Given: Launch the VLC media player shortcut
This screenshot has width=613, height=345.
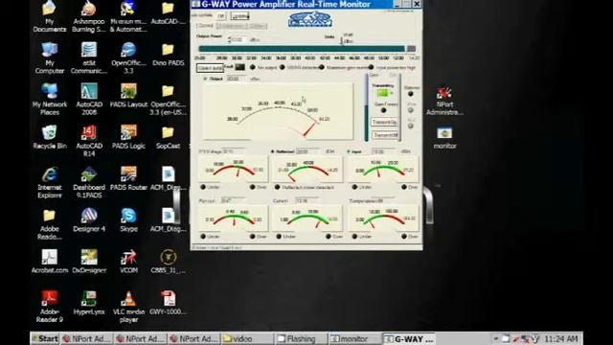Looking at the screenshot, I should point(128,307).
